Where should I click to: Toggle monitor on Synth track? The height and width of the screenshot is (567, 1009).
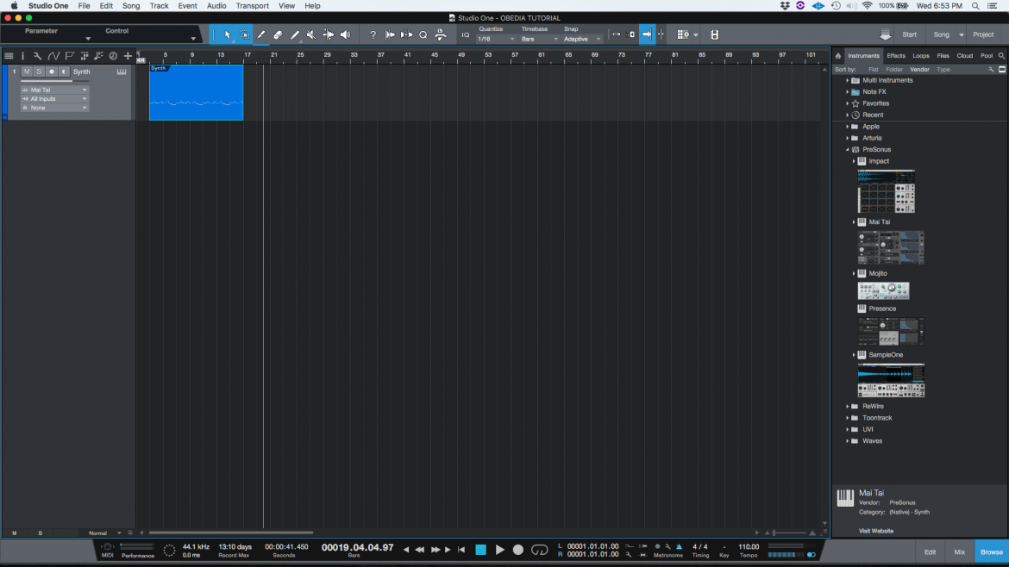coord(64,72)
